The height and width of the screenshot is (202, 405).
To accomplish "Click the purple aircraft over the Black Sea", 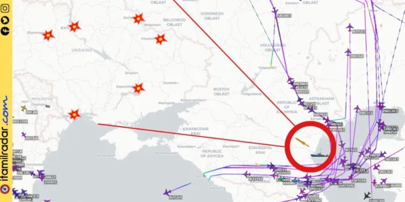I will [167, 192].
